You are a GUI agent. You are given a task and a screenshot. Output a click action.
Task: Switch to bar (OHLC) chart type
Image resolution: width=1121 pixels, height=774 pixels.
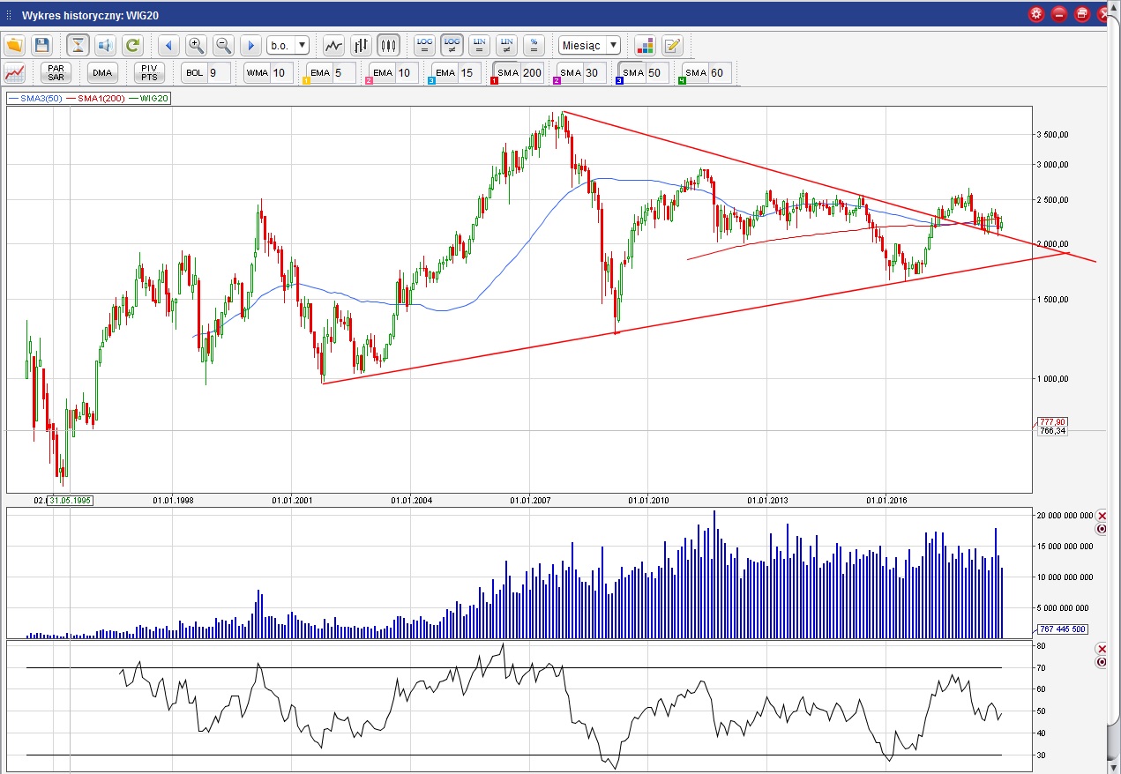pyautogui.click(x=361, y=46)
